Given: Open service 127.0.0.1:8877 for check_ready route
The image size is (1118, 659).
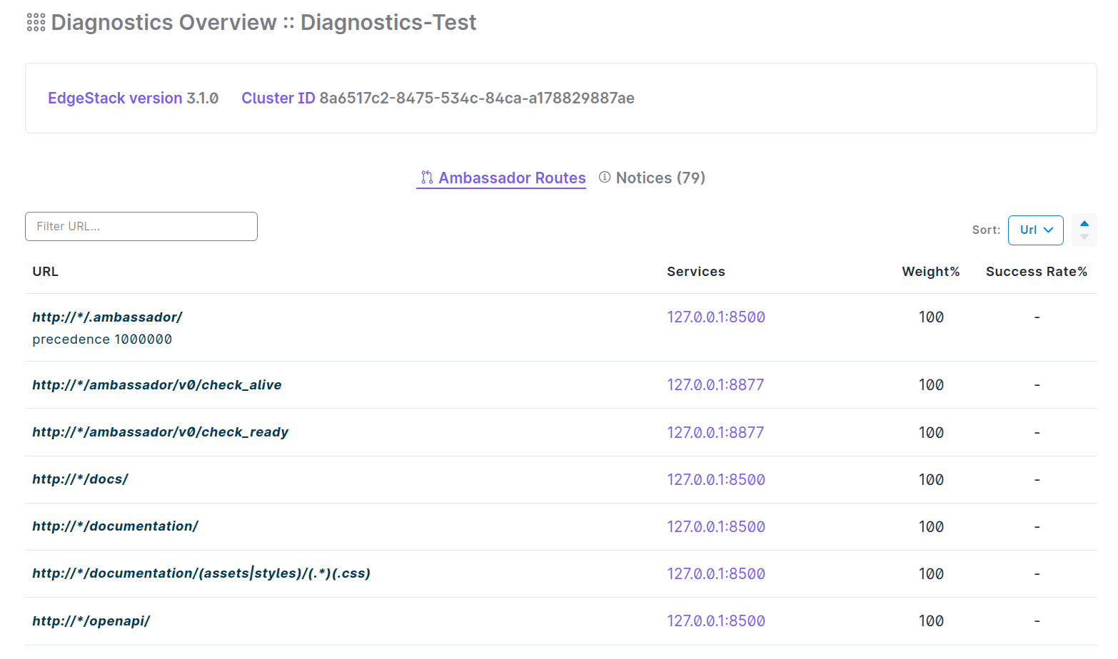Looking at the screenshot, I should pyautogui.click(x=715, y=433).
